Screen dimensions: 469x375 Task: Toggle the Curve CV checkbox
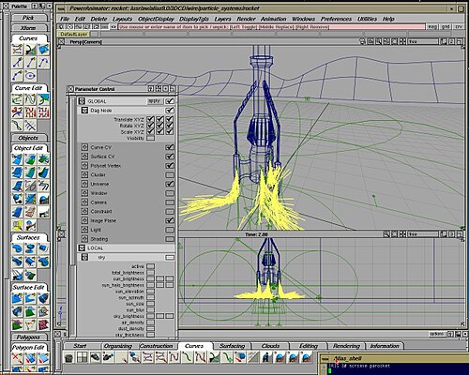170,147
